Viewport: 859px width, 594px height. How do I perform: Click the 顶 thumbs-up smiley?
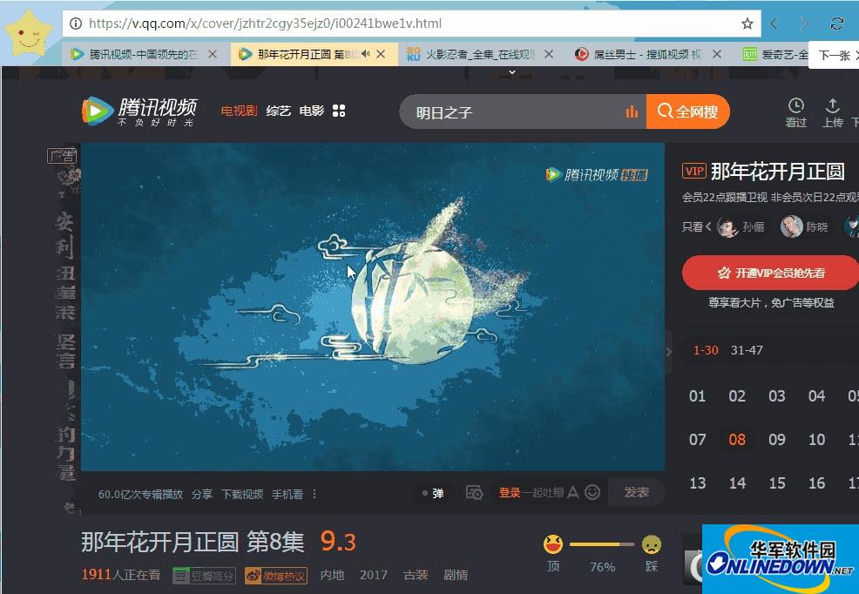point(552,544)
